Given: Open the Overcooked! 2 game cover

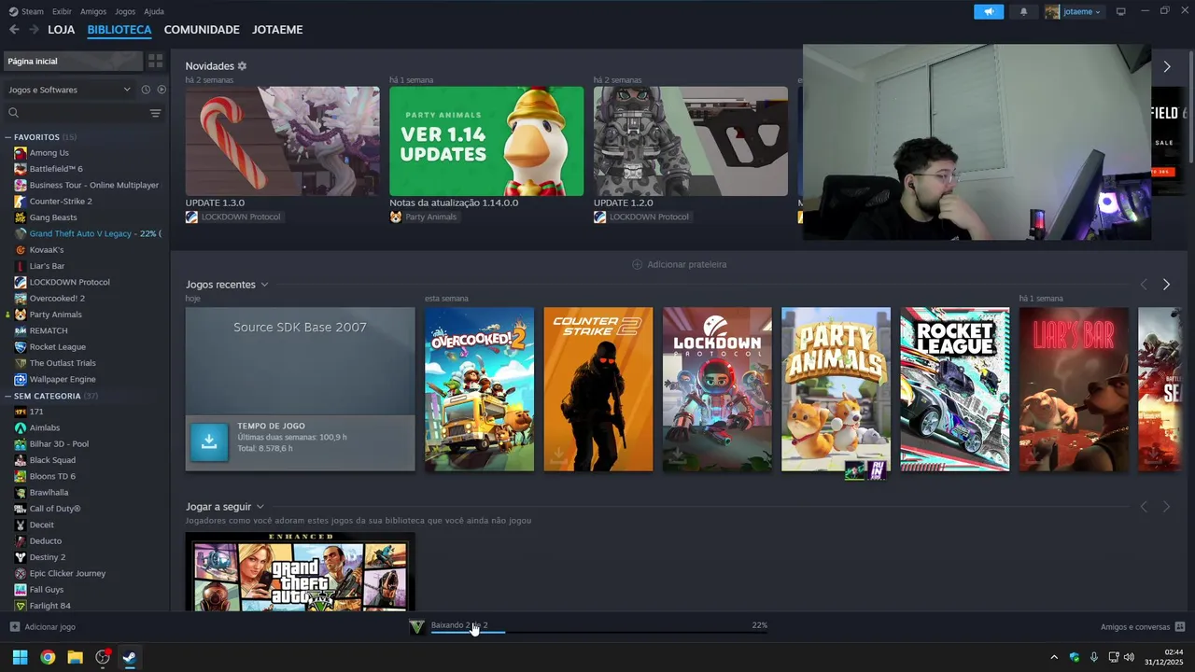Looking at the screenshot, I should (x=479, y=389).
